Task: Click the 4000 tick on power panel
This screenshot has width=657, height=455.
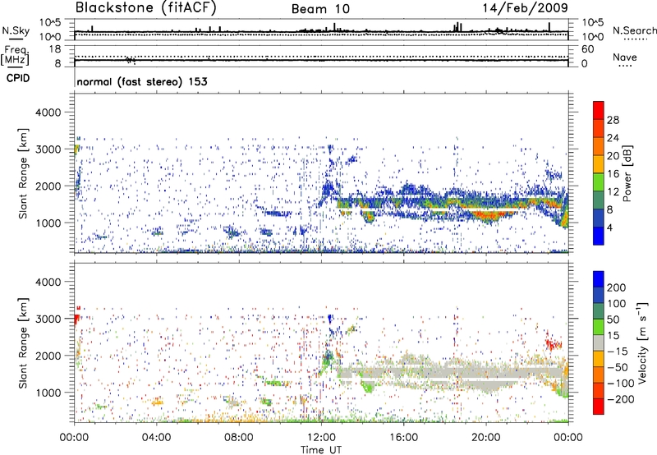Action: click(x=48, y=113)
